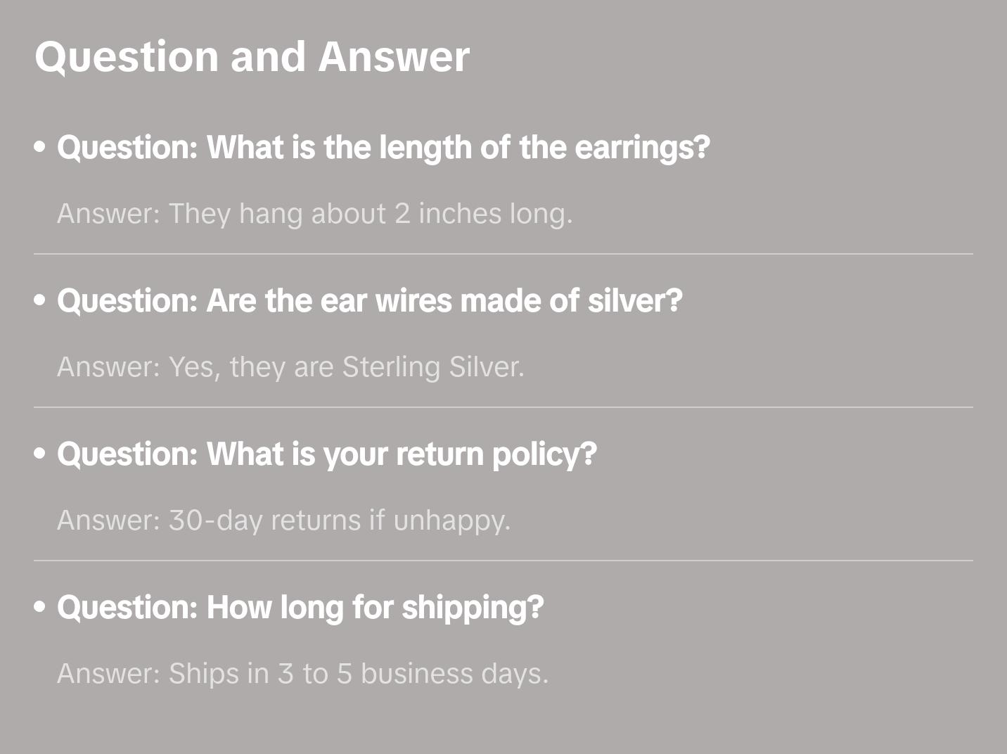
Task: Expand the earrings length question
Action: click(383, 148)
